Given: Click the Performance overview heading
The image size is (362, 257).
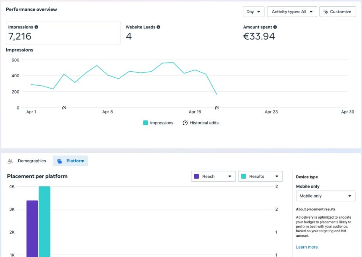Looking at the screenshot, I should click(x=31, y=10).
